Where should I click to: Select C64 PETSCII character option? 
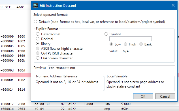pyautogui.click(x=38, y=53)
